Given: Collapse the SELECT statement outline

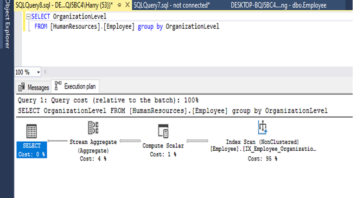Looking at the screenshot, I should pos(28,17).
